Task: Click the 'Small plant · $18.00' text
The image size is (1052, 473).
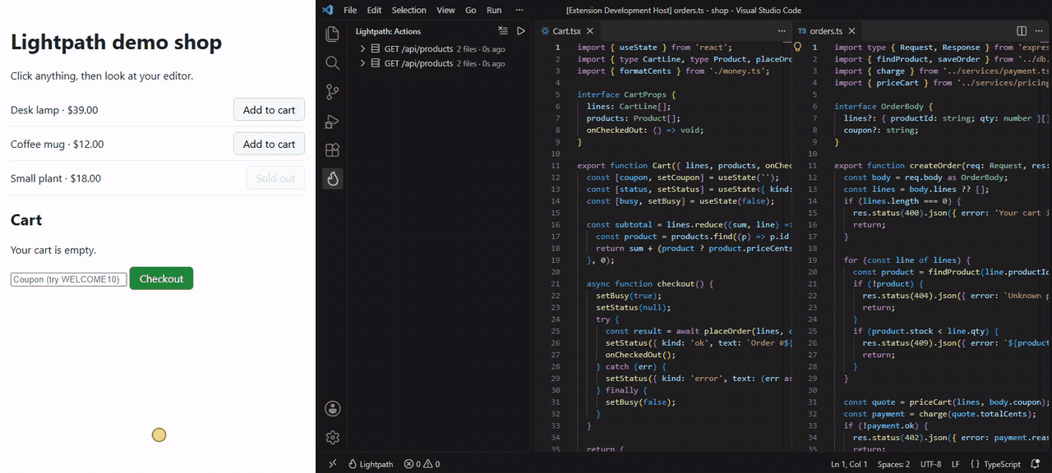Action: click(56, 178)
